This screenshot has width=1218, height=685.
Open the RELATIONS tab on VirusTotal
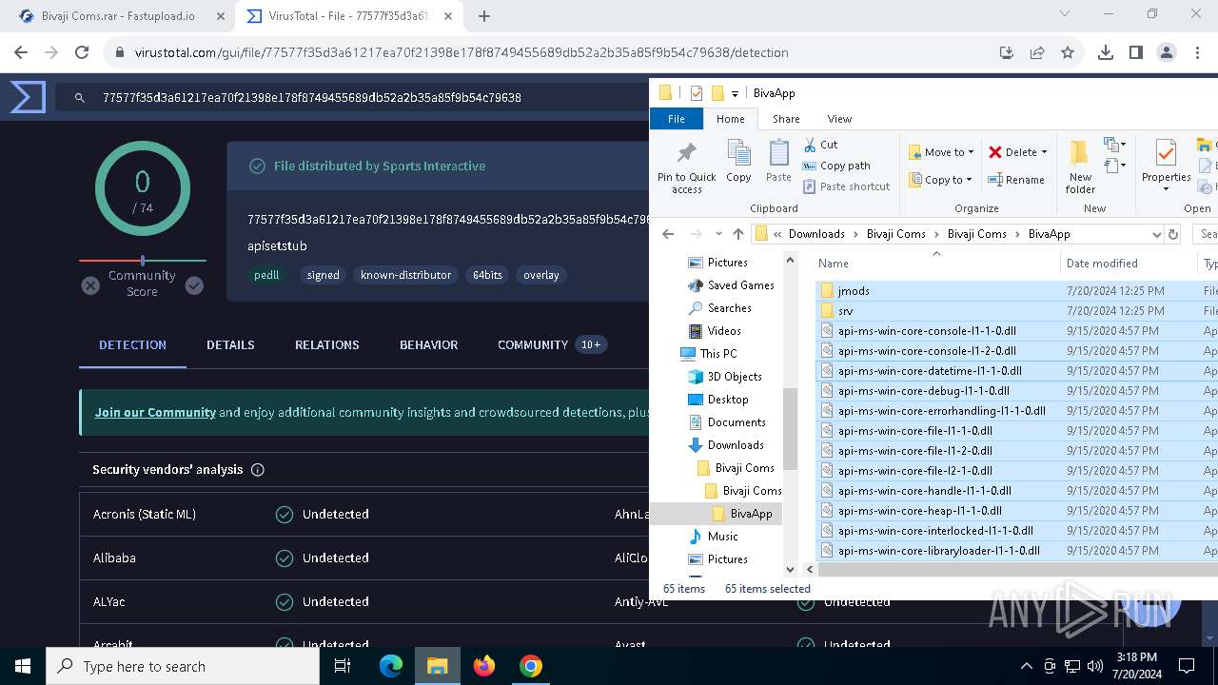pos(327,344)
